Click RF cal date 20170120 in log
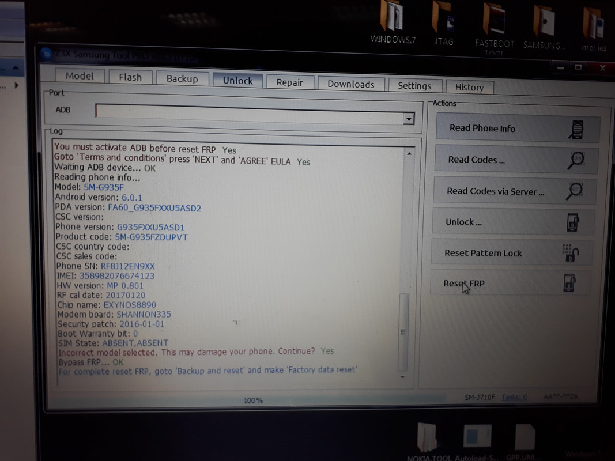The height and width of the screenshot is (461, 615). tap(125, 295)
